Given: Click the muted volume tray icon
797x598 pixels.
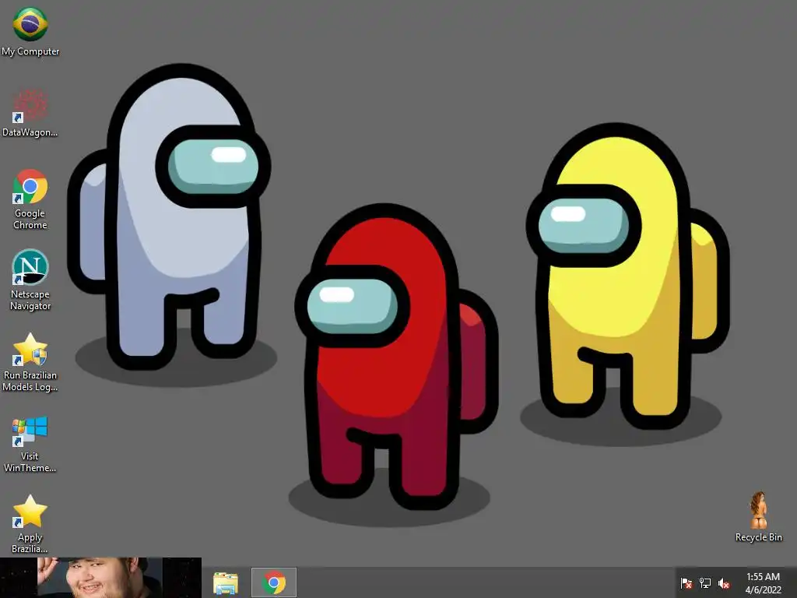Looking at the screenshot, I should [724, 583].
